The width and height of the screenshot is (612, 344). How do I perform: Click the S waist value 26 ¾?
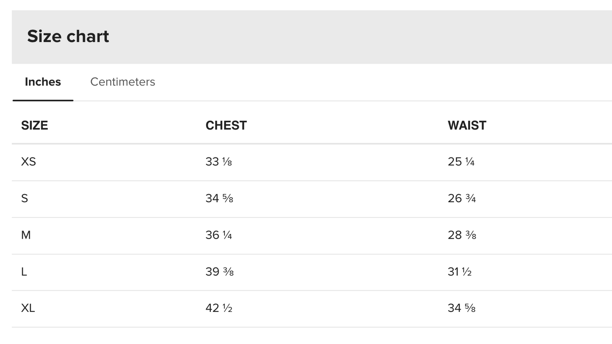tap(462, 198)
